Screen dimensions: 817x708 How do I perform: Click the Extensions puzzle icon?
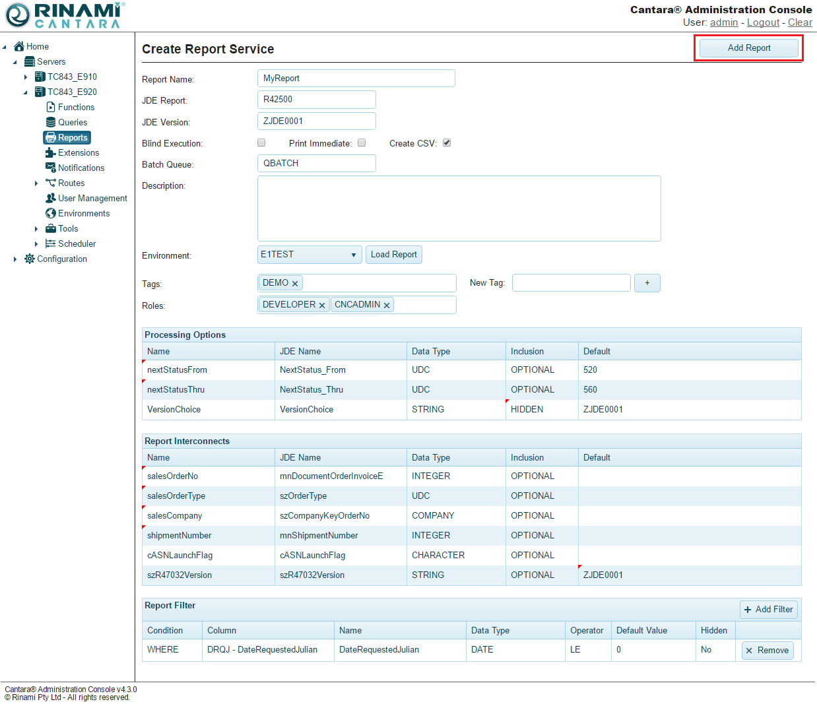(x=51, y=152)
